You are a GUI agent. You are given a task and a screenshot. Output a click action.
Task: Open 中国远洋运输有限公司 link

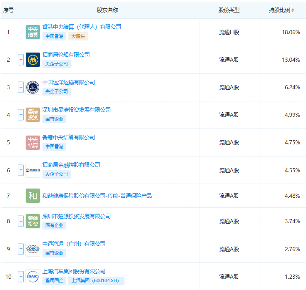click(69, 82)
